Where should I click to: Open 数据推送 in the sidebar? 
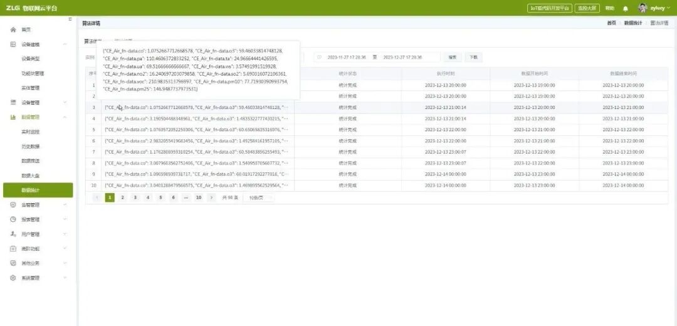pos(31,161)
